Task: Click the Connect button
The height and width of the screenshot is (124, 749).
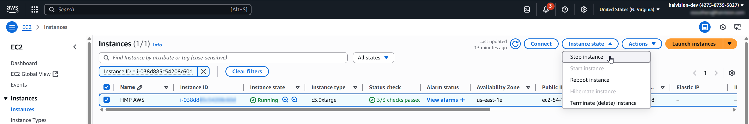Action: pos(541,44)
